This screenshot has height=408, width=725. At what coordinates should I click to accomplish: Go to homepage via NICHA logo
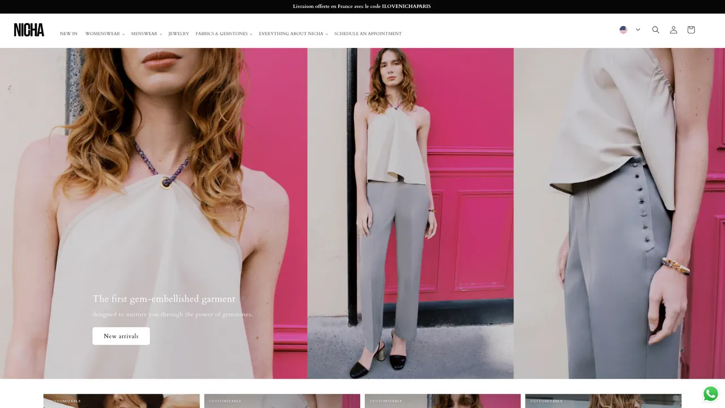29,30
